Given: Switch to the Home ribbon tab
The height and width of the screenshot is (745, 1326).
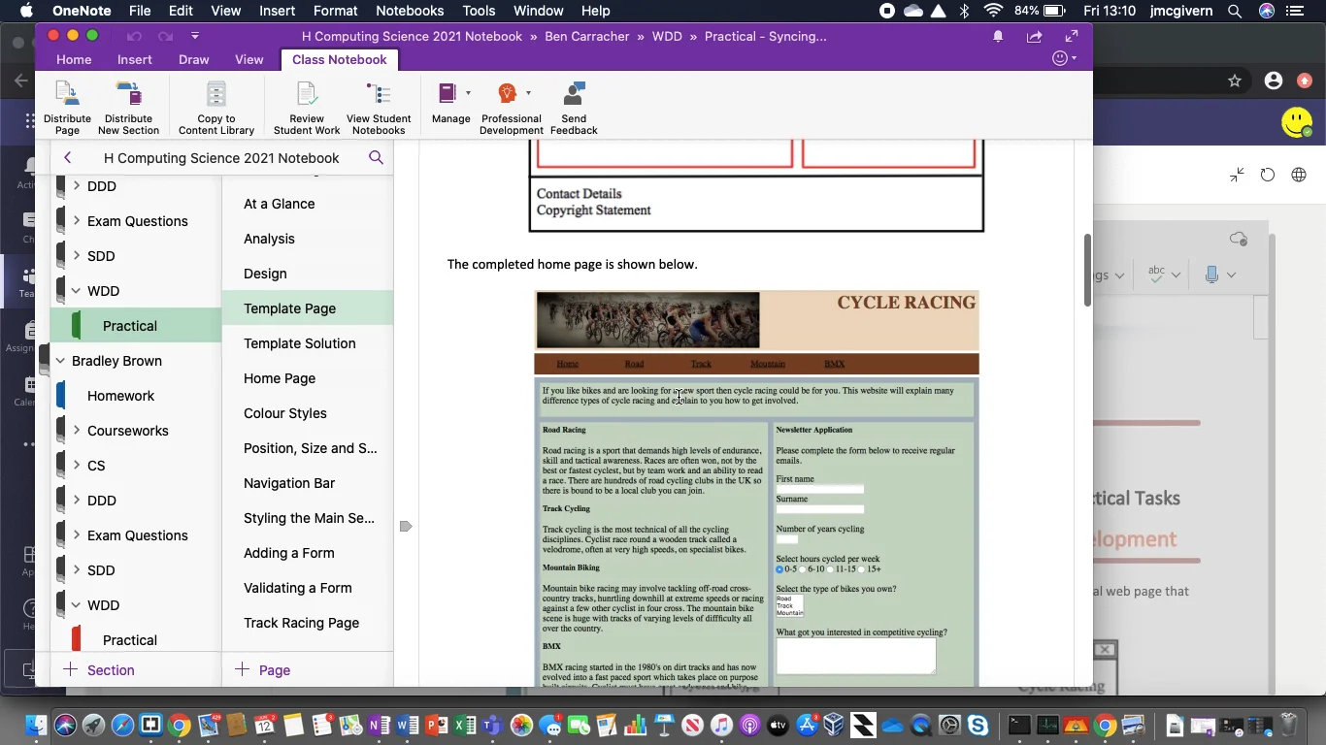Looking at the screenshot, I should [74, 59].
